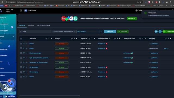
Task: Click the red hh icon in the HR менеджер 55 000 row
Action: click(106, 67)
